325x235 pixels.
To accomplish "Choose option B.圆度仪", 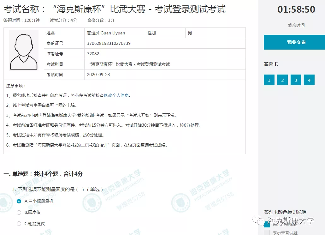I will point(19,213).
